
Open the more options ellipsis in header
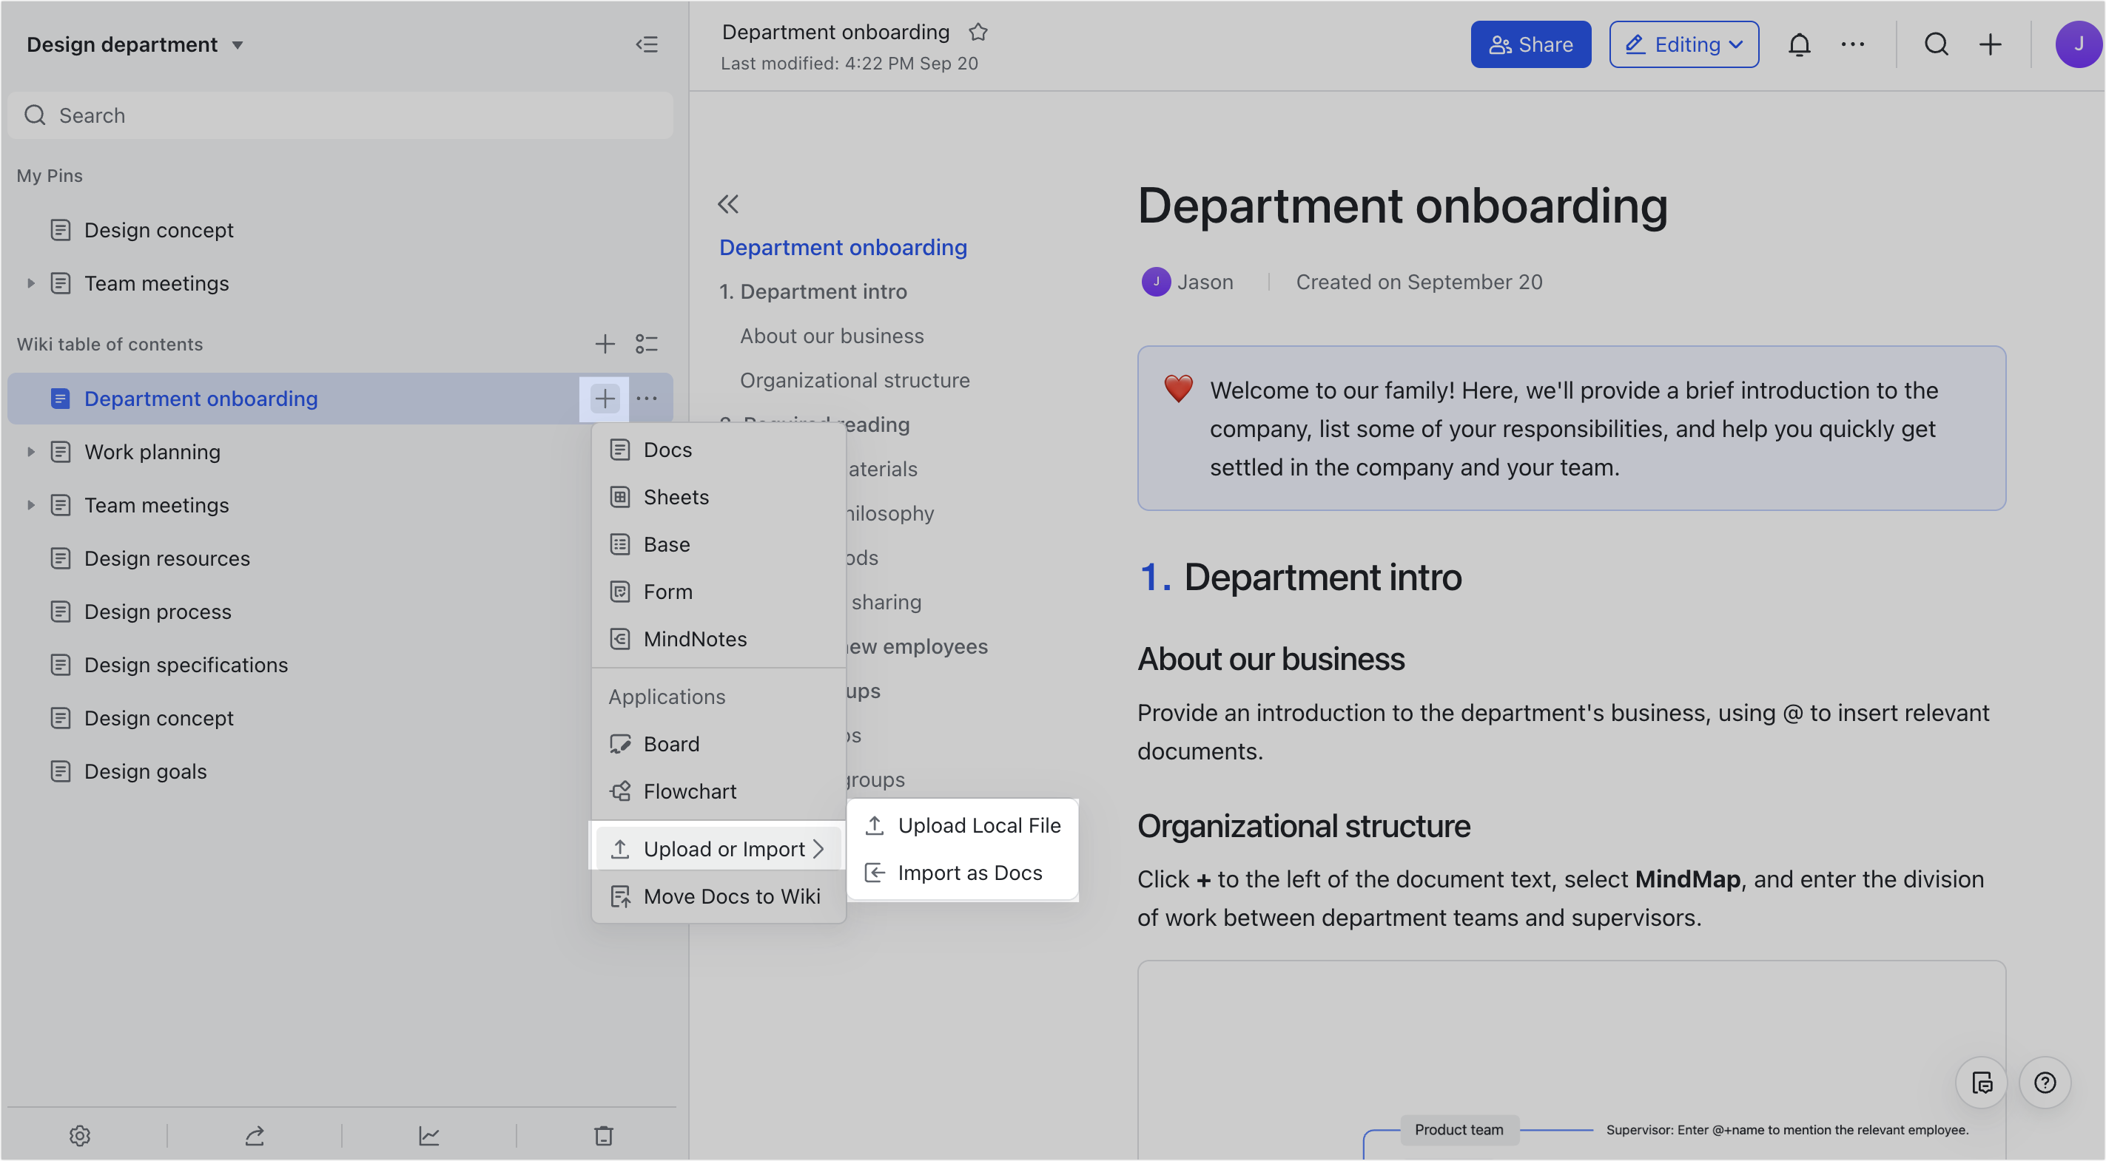coord(1853,44)
